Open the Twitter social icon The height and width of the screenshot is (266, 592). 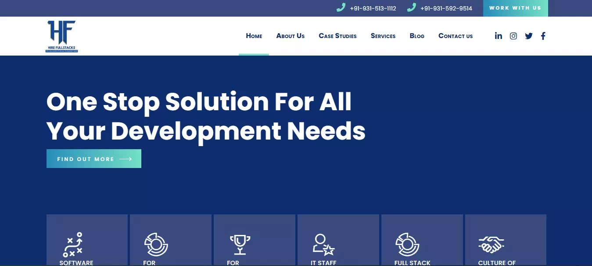click(x=529, y=36)
